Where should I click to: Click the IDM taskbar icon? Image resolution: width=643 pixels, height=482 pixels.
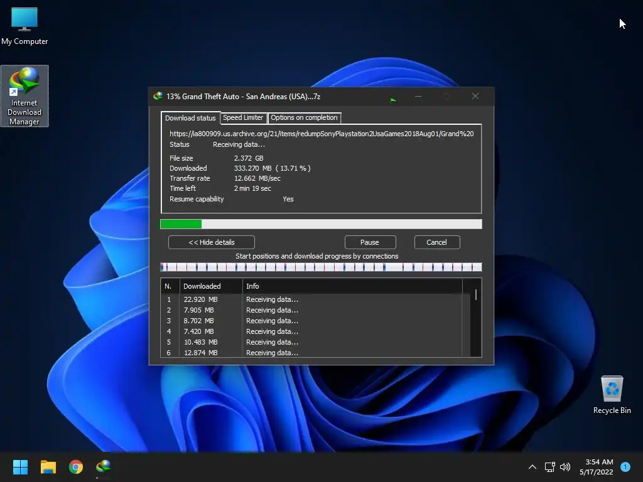[x=104, y=466]
